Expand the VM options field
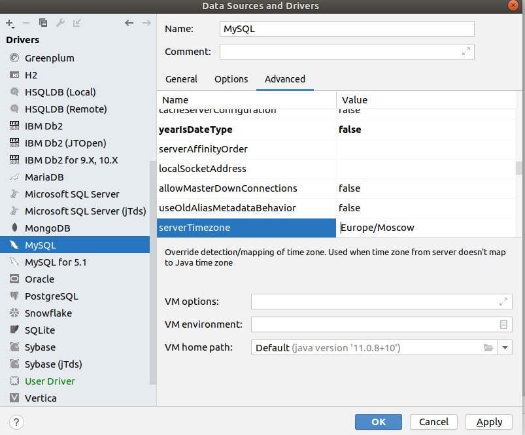Image resolution: width=525 pixels, height=435 pixels. click(x=503, y=302)
